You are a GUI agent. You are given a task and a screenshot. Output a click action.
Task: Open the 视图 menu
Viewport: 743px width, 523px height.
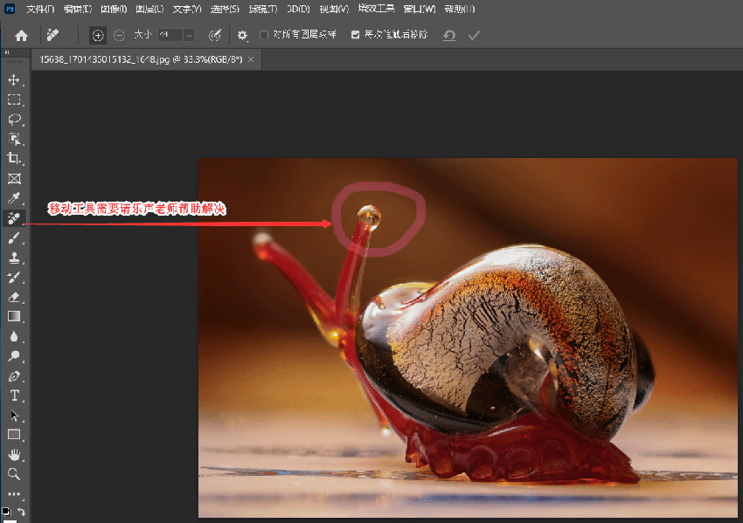pyautogui.click(x=334, y=9)
